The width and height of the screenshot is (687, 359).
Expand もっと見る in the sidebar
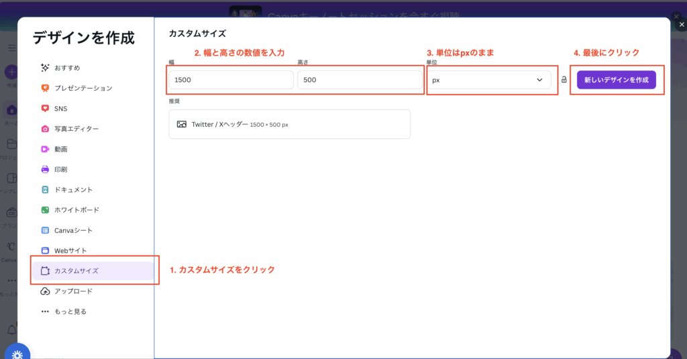(64, 311)
